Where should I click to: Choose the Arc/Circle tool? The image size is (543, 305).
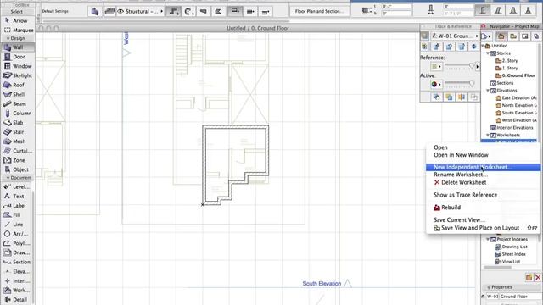tap(17, 234)
